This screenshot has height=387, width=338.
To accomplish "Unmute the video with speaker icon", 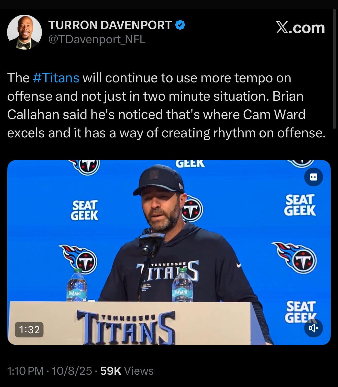I will [313, 328].
